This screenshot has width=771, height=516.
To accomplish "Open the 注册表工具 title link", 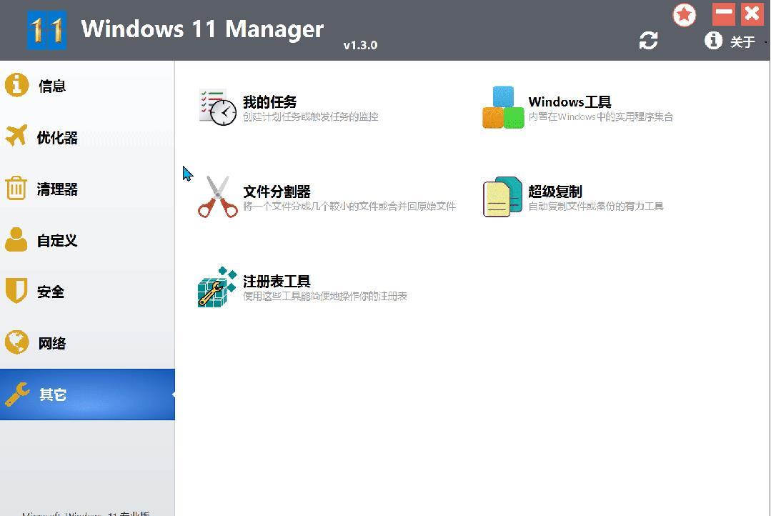I will coord(277,282).
